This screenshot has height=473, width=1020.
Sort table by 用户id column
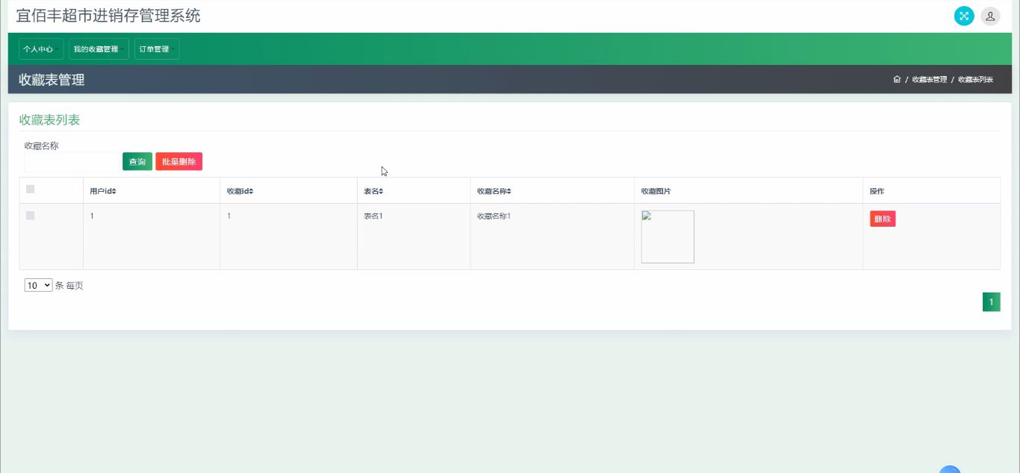coord(103,191)
